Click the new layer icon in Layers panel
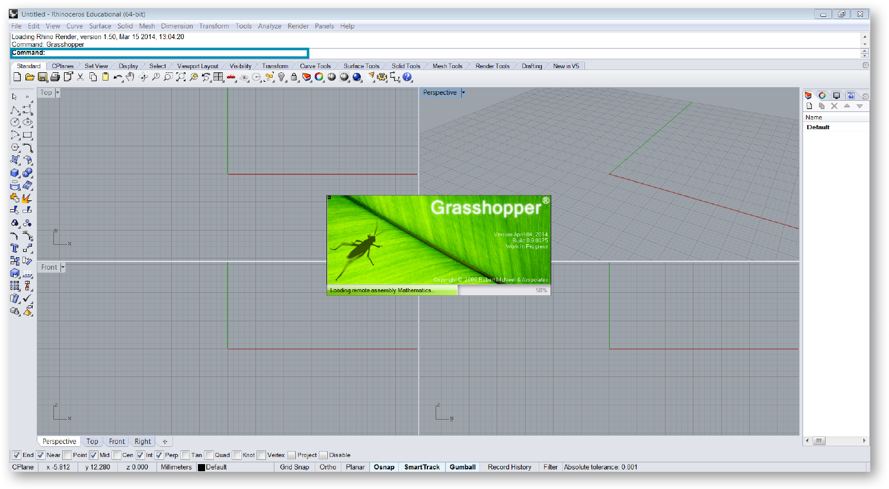Screen dimensions: 889x489 click(810, 106)
